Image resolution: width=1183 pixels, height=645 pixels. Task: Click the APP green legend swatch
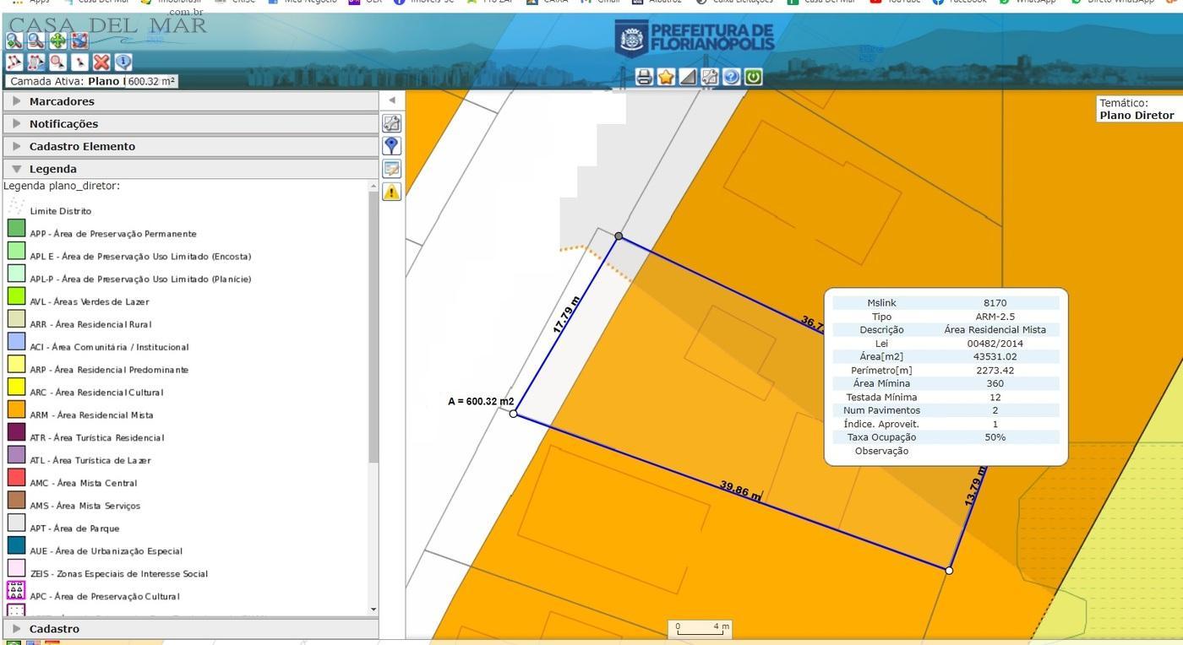[16, 227]
